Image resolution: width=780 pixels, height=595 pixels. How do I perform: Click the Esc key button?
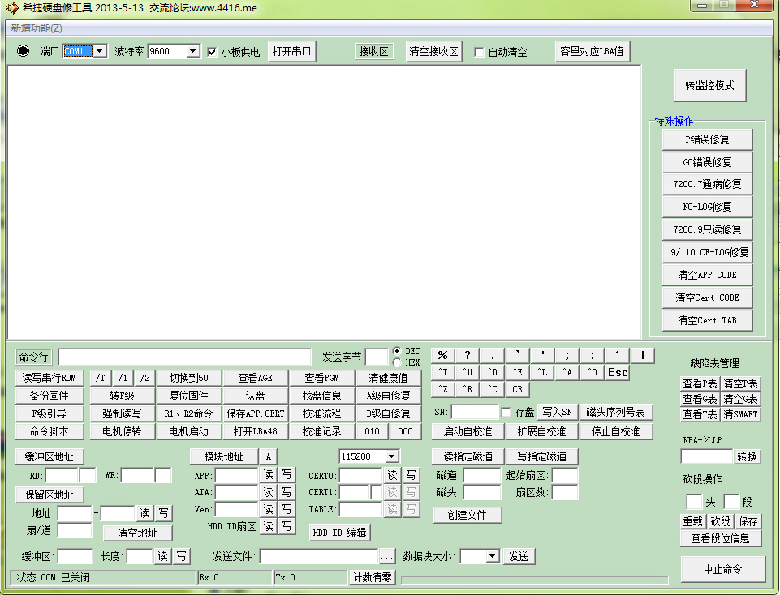point(618,373)
